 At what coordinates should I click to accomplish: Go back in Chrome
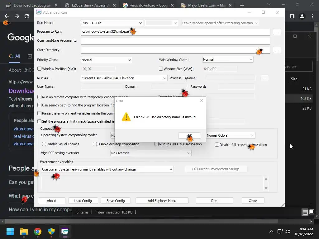[7, 16]
